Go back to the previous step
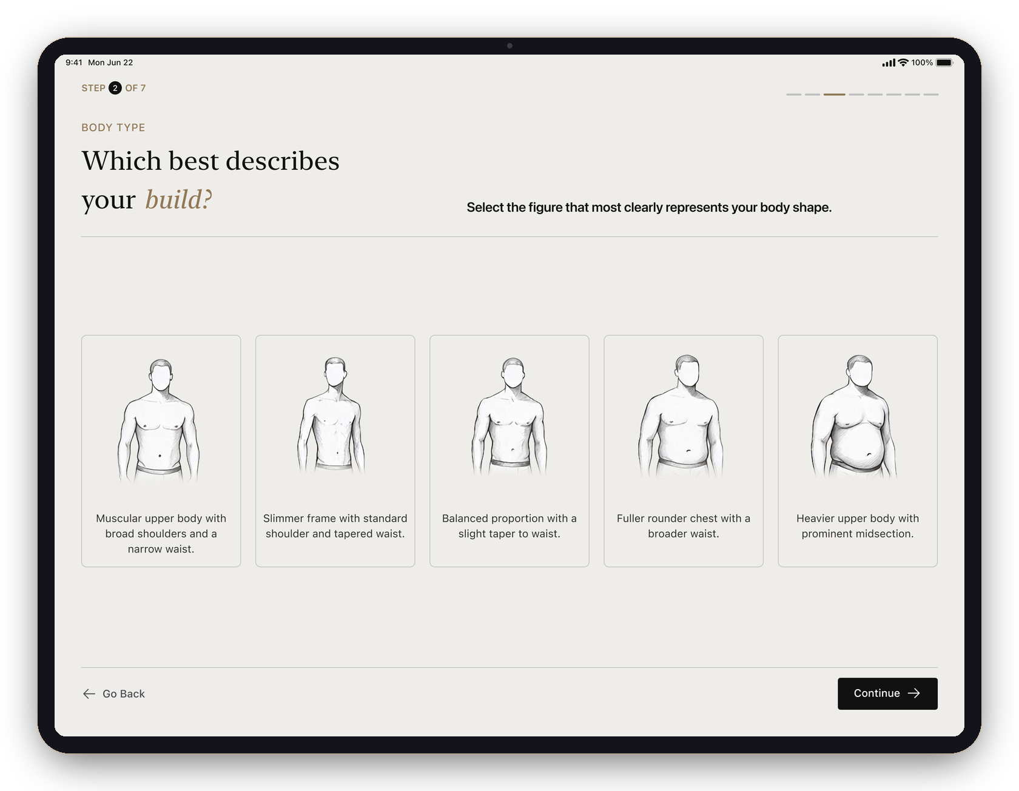This screenshot has height=791, width=1019. point(114,693)
